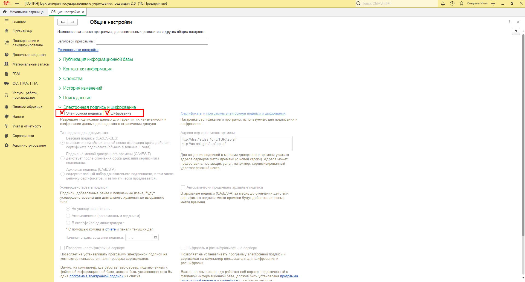This screenshot has height=282, width=525.
Task: Select Подпись с меткой доверенного времени radio
Action: tap(62, 158)
